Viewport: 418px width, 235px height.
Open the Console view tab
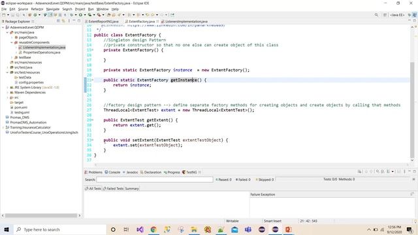[x=112, y=172]
